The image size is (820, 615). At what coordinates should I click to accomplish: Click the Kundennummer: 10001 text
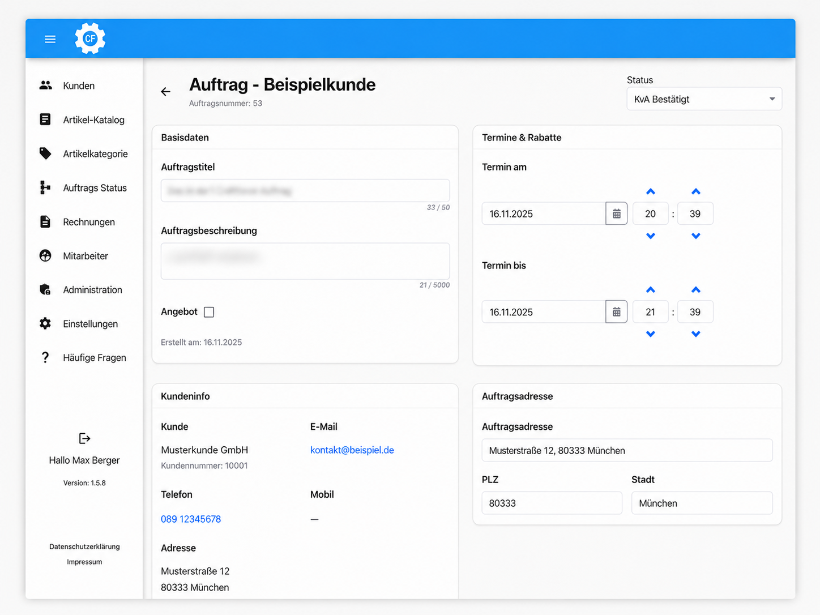pyautogui.click(x=204, y=465)
